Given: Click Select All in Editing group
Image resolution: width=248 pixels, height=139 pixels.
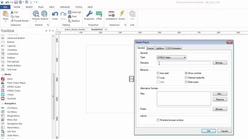Looking at the screenshot, I should (x=74, y=12).
